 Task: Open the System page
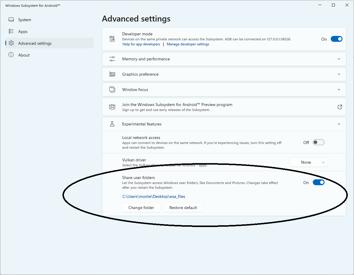49,20
